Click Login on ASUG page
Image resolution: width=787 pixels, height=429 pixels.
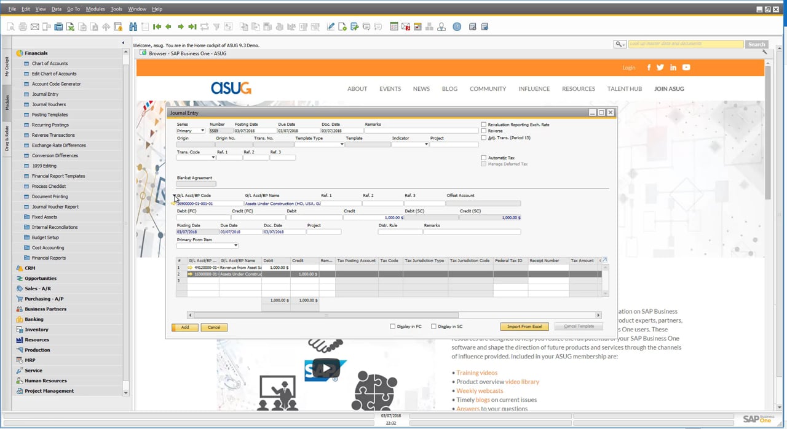[628, 68]
